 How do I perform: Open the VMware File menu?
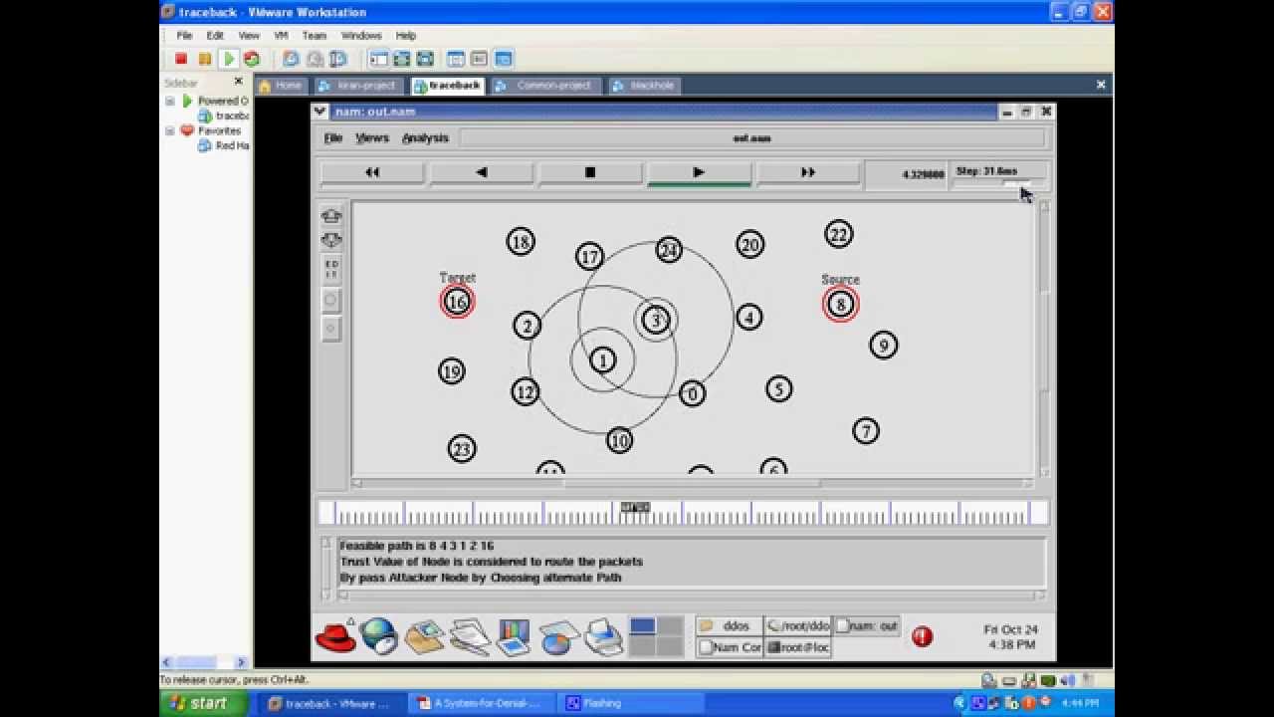click(x=184, y=35)
